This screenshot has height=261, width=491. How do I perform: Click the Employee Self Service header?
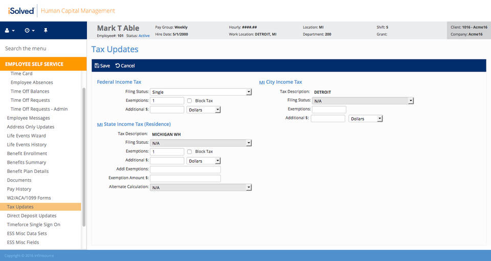34,64
